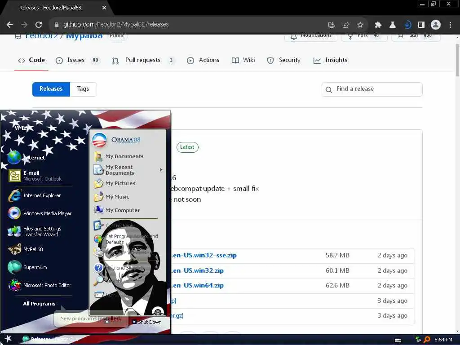Download the en-US.win32-sse.zip asset

(204, 255)
